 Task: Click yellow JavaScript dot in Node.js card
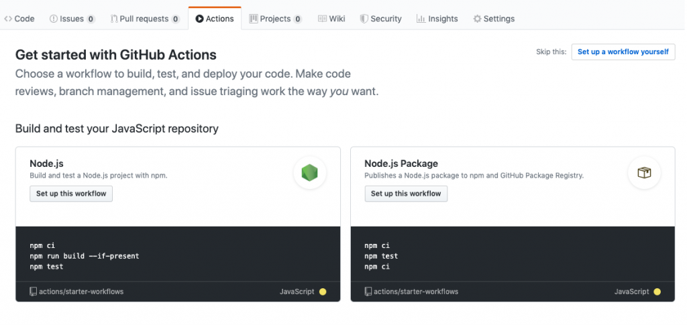(323, 291)
